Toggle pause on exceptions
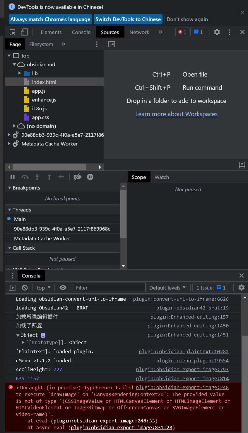 point(90,177)
